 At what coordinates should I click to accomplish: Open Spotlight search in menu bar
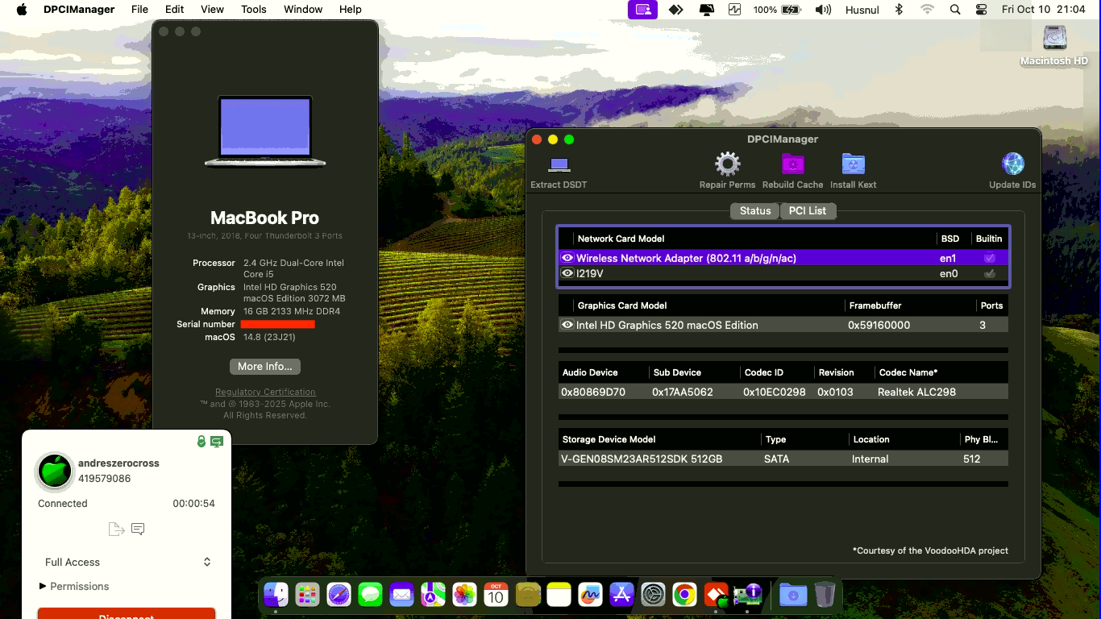point(955,10)
